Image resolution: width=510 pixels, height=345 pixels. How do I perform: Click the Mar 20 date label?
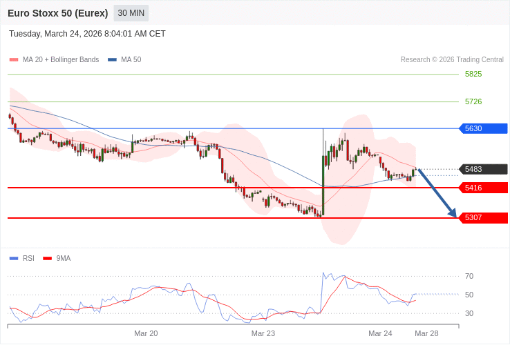coord(146,333)
